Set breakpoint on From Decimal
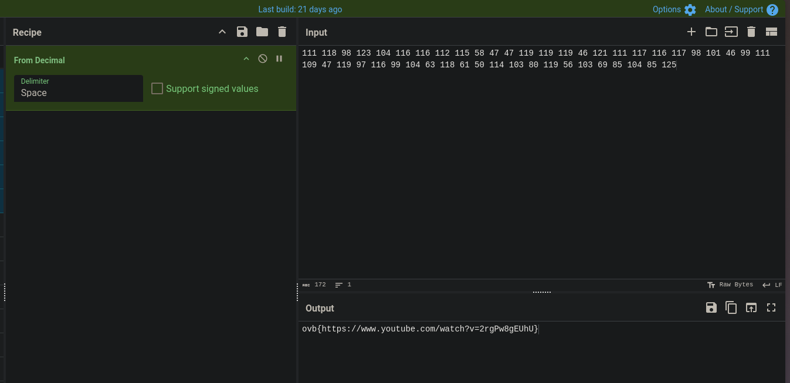The width and height of the screenshot is (790, 383). (279, 59)
